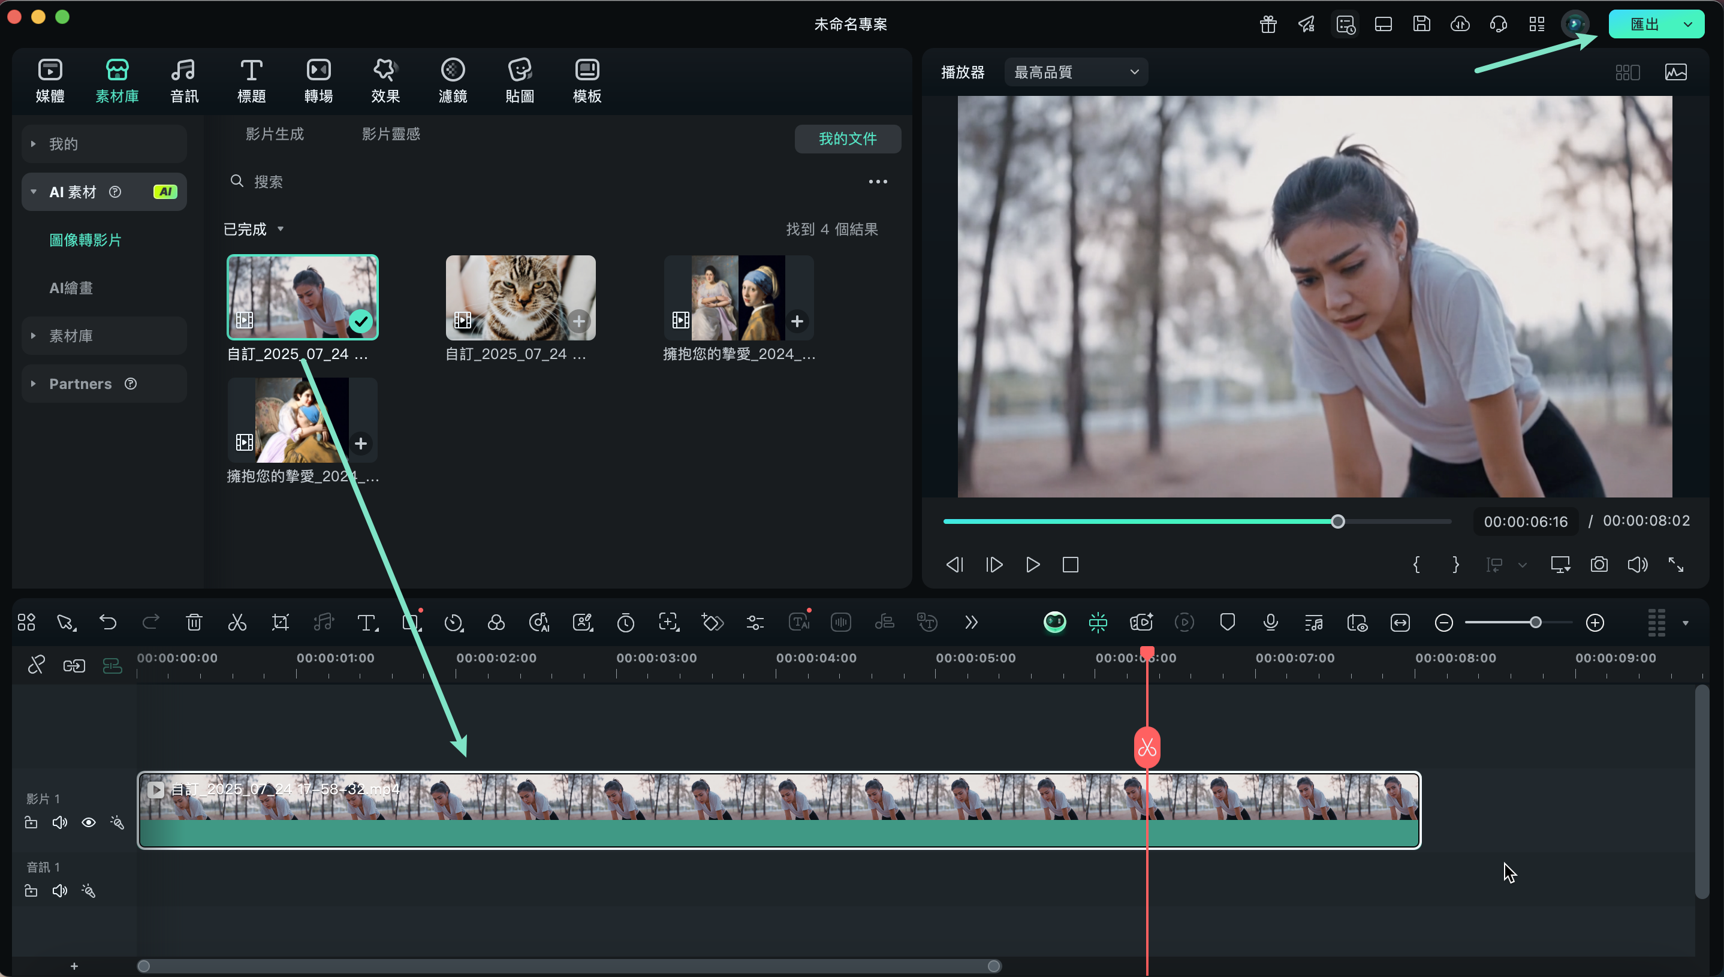Enter fullscreen preview mode

(x=1677, y=565)
